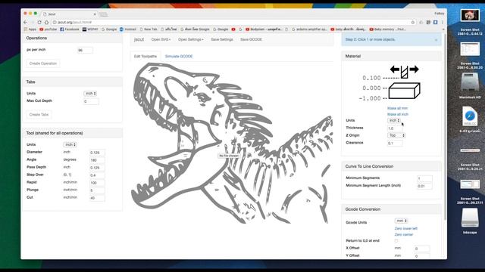The image size is (485, 272).
Task: Close the jscut browser tab
Action: 95,14
